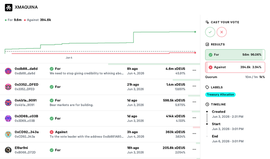
Task: Click comment starting 'To the vote leader'
Action: pos(87,136)
